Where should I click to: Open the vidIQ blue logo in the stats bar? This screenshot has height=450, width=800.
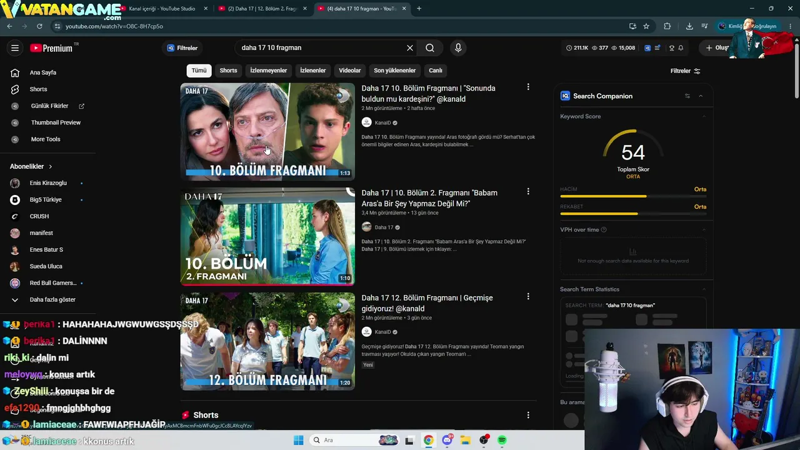[647, 48]
